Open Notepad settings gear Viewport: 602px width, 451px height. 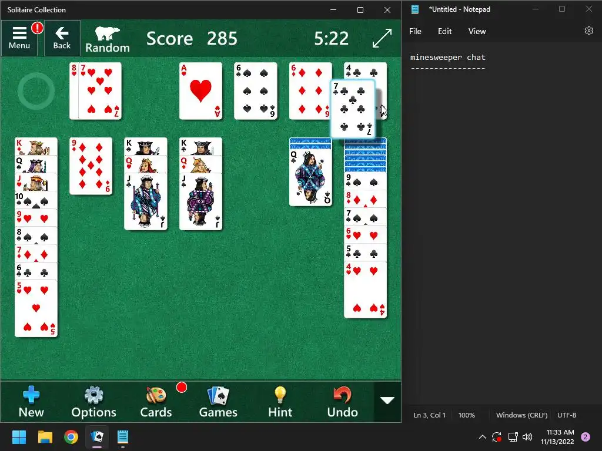(x=589, y=31)
